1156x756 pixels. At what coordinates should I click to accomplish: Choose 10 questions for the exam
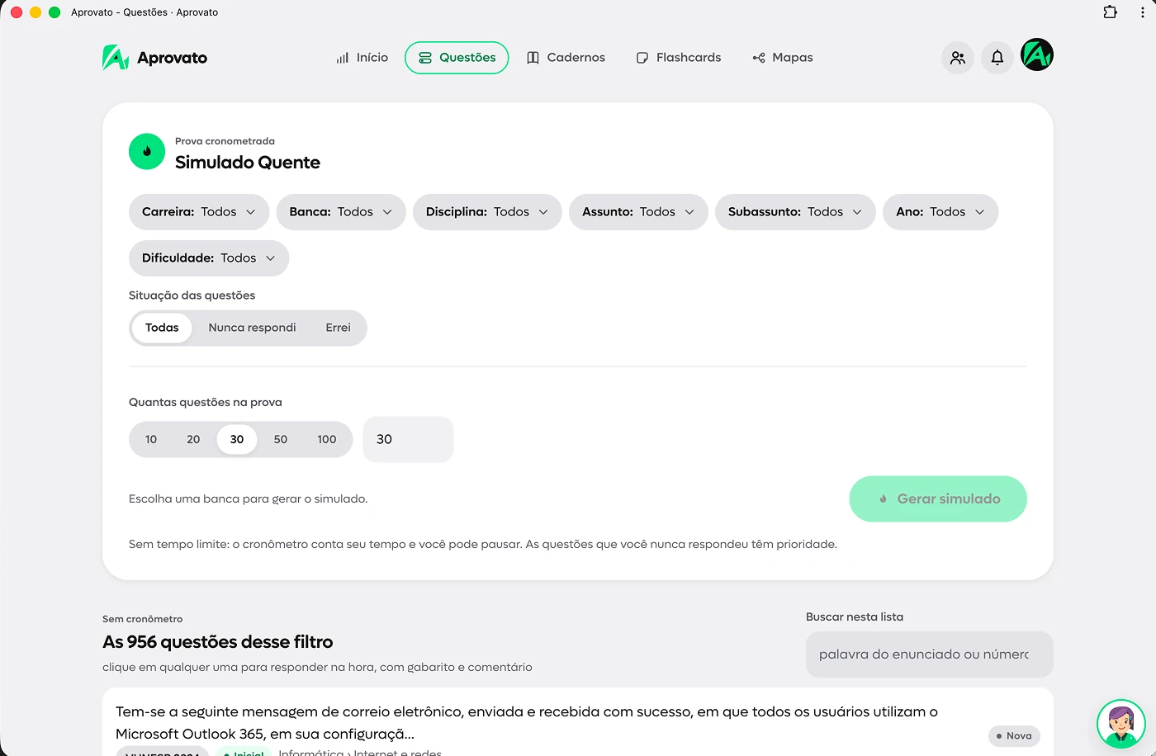(151, 439)
